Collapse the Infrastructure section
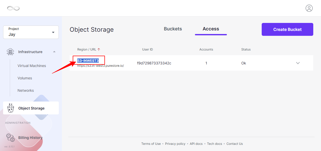321x151 pixels. (x=54, y=52)
